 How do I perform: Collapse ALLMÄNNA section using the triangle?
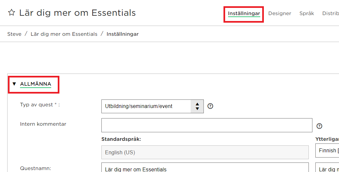[x=14, y=84]
